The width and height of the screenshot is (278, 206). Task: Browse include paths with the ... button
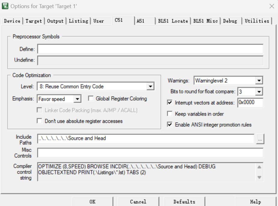click(x=260, y=139)
